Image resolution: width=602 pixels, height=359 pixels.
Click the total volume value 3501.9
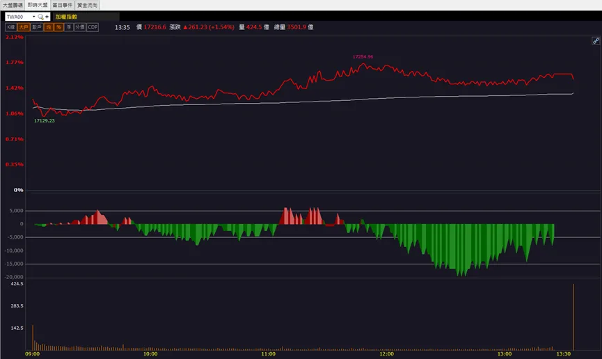click(x=296, y=27)
